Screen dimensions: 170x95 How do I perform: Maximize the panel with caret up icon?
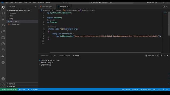point(165,55)
